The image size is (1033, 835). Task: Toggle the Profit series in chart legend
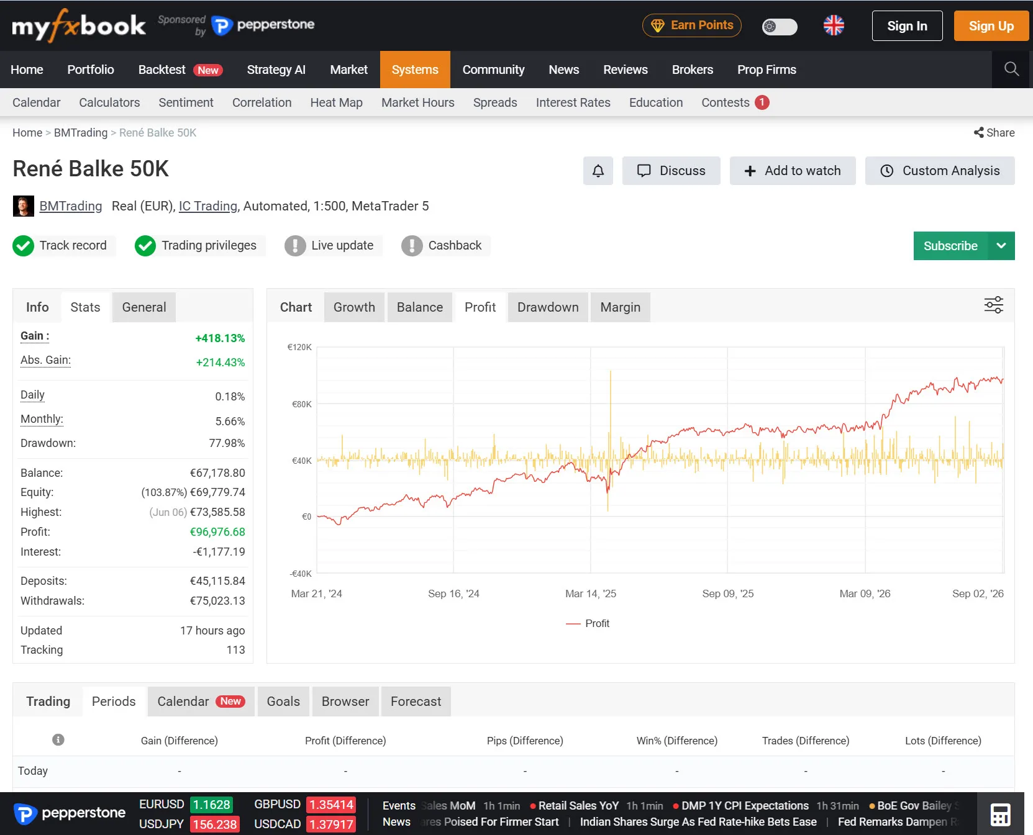point(588,623)
